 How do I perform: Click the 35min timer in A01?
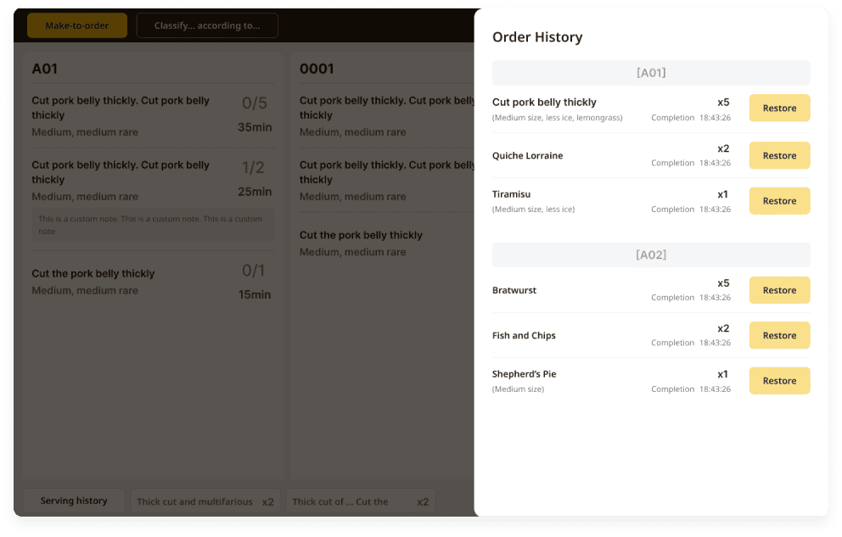tap(255, 127)
